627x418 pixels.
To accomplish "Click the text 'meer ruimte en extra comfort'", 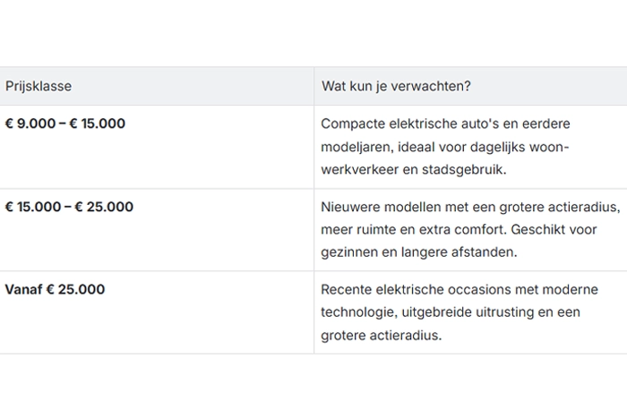I will [414, 229].
